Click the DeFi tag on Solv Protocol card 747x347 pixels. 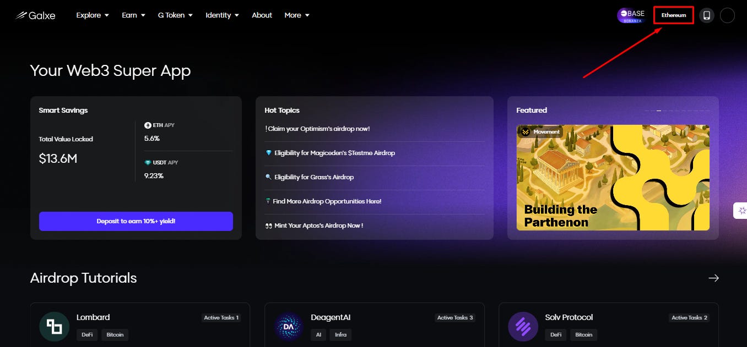click(x=556, y=334)
